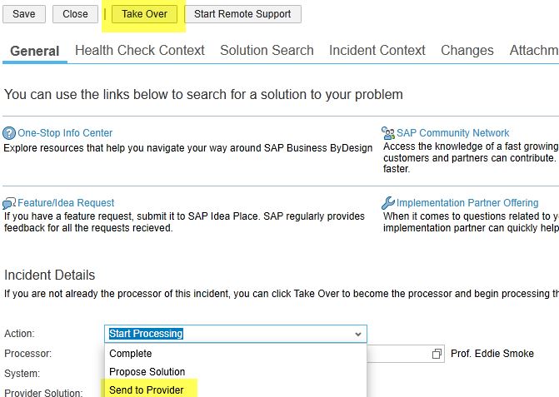
Task: Click the Action dropdown field showing Start Processing
Action: click(x=235, y=334)
